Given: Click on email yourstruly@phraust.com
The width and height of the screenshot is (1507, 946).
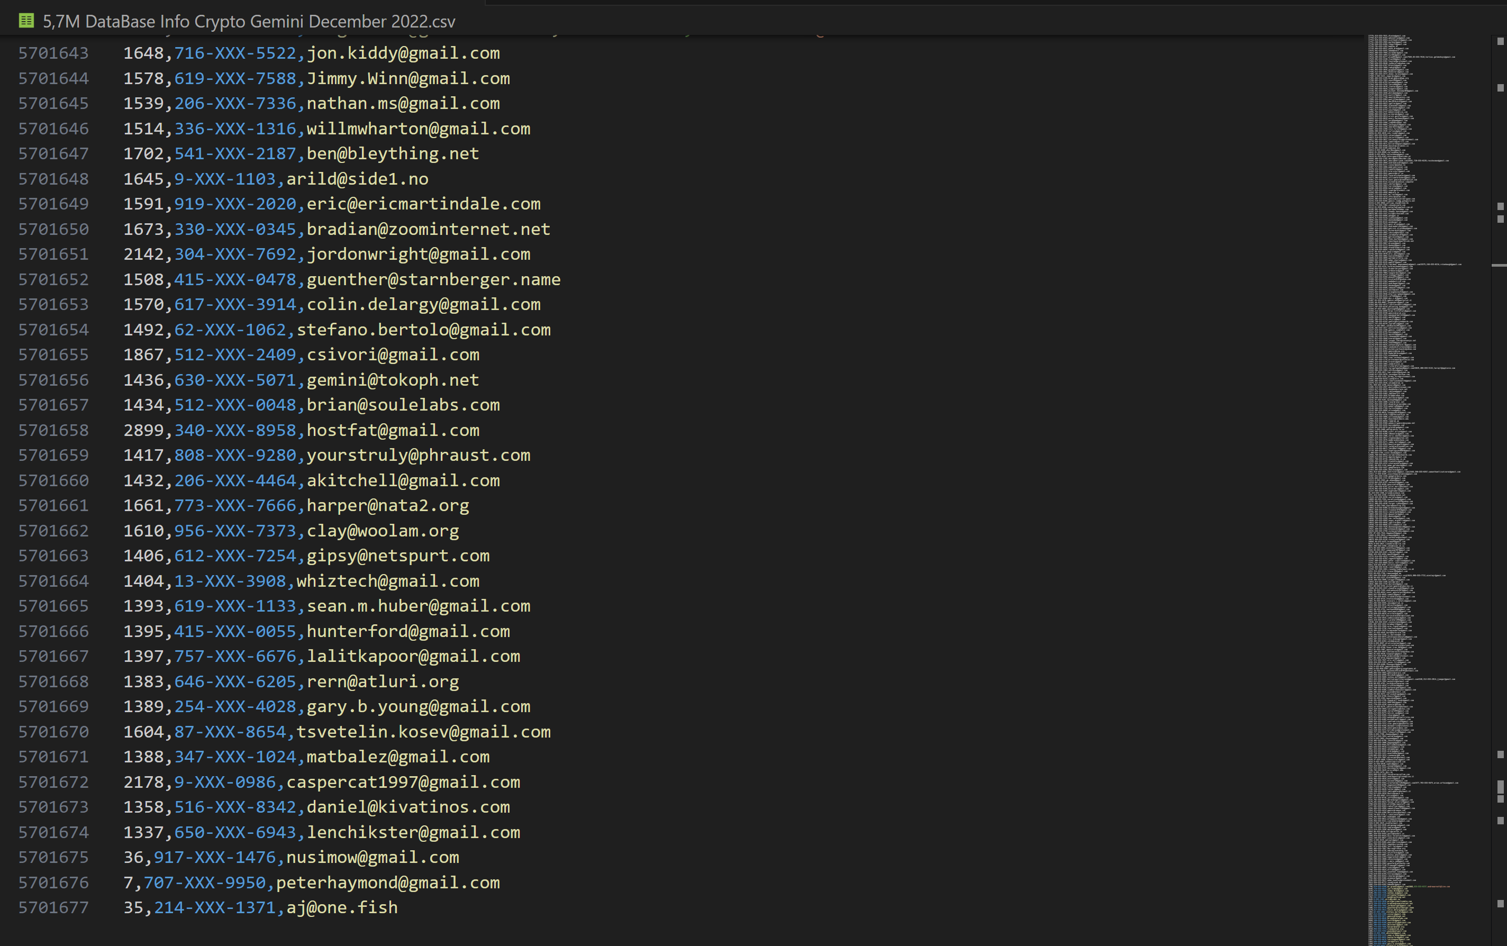Looking at the screenshot, I should (418, 455).
